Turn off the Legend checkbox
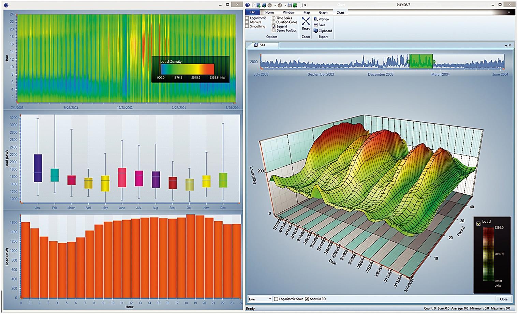This screenshot has height=314, width=518. click(x=273, y=26)
